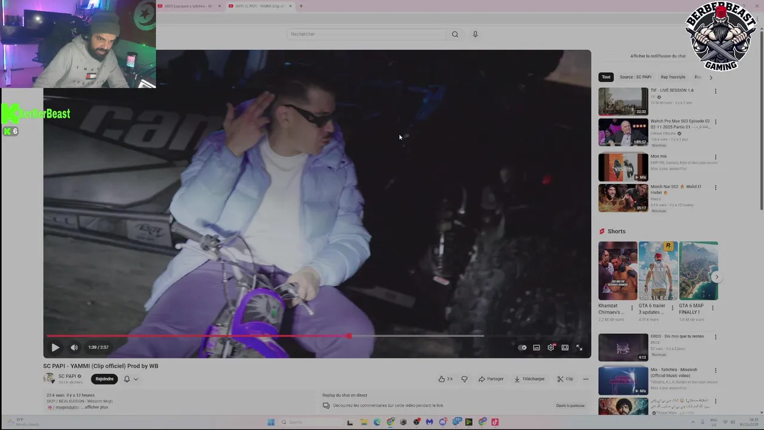Screen dimensions: 764x430
Task: Select the Rap freestyle chip
Action: 673,77
